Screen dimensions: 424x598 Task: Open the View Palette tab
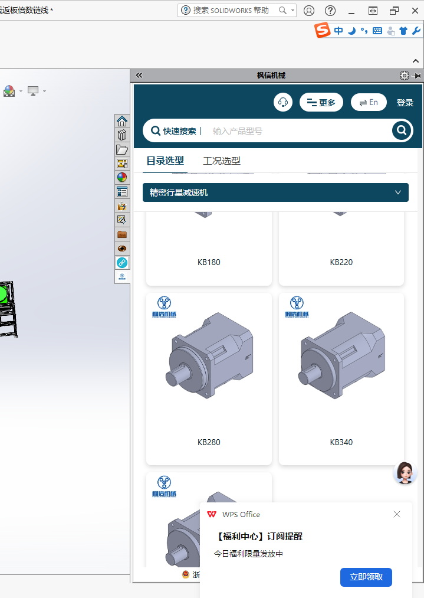point(122,164)
